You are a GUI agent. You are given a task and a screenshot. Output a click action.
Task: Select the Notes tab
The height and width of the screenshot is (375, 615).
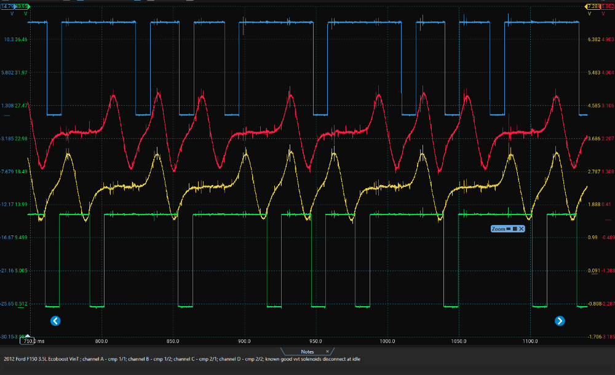(307, 352)
